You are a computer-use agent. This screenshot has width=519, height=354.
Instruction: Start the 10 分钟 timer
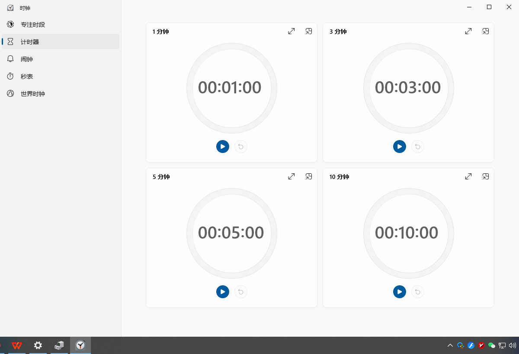(x=400, y=292)
